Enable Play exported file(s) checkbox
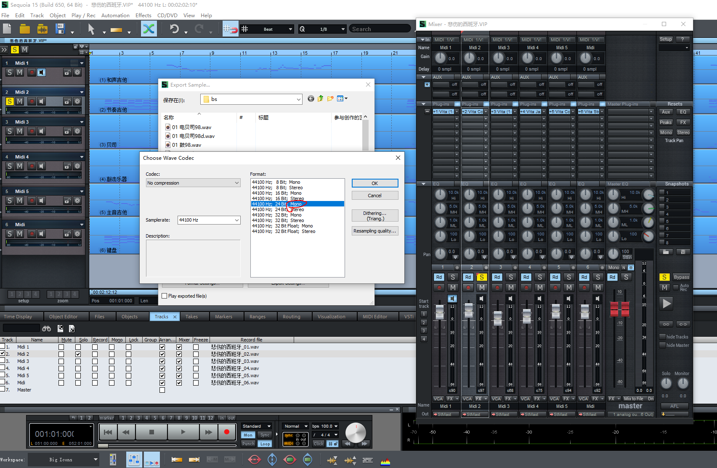 pyautogui.click(x=165, y=296)
